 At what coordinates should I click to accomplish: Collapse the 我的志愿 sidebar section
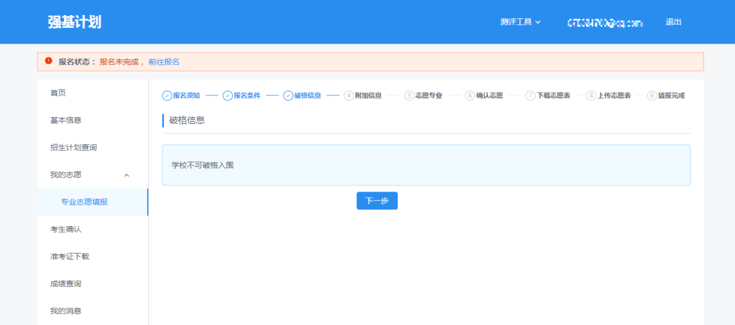coord(127,175)
